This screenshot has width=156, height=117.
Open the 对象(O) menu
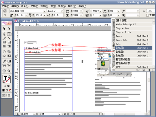click(x=44, y=6)
